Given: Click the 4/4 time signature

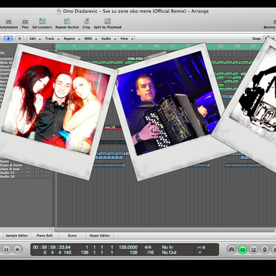Looking at the screenshot, I should [x=148, y=247].
